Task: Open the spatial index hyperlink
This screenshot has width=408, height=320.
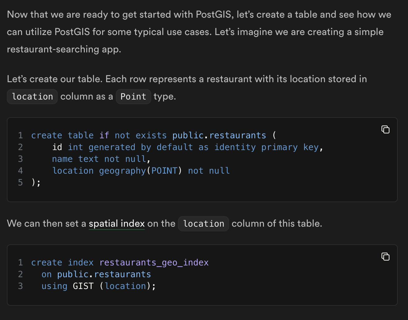Action: 117,224
